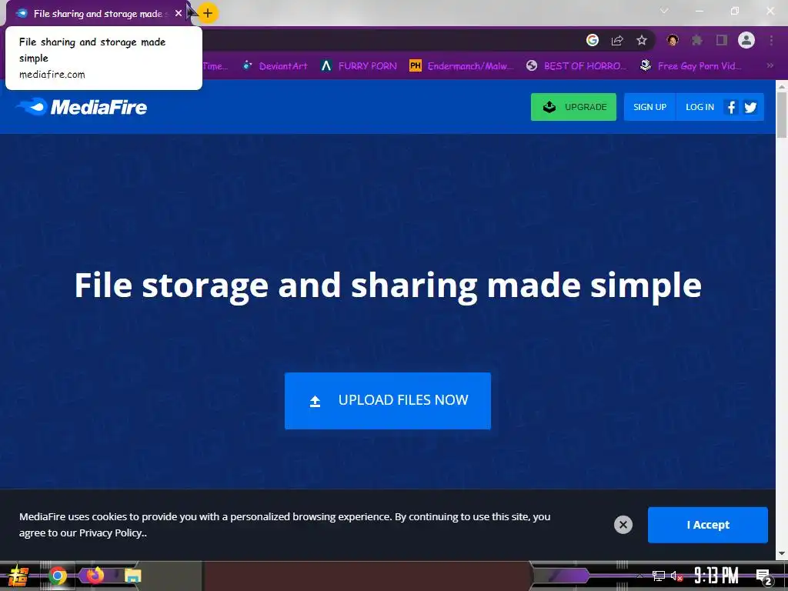Open the BEST OF HORRO... bookmark
The image size is (788, 591).
[x=576, y=66]
